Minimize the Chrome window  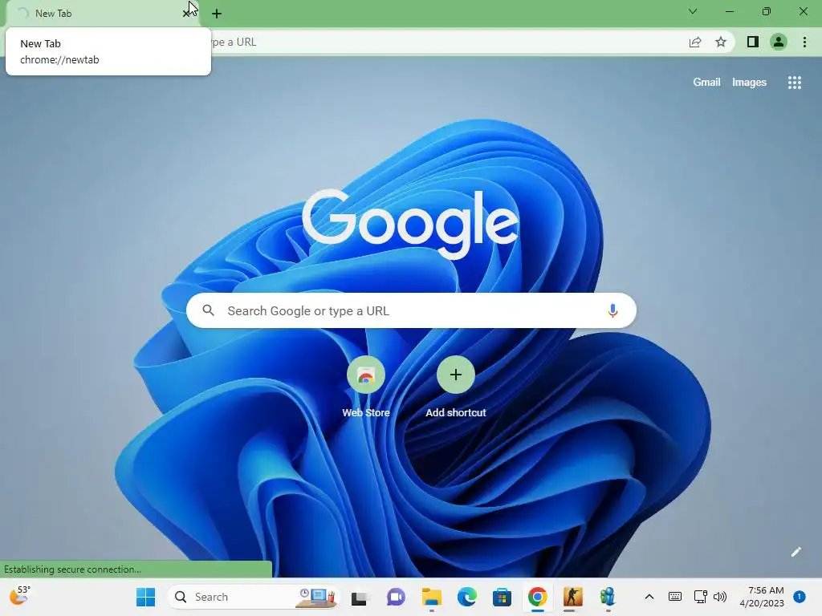(729, 11)
